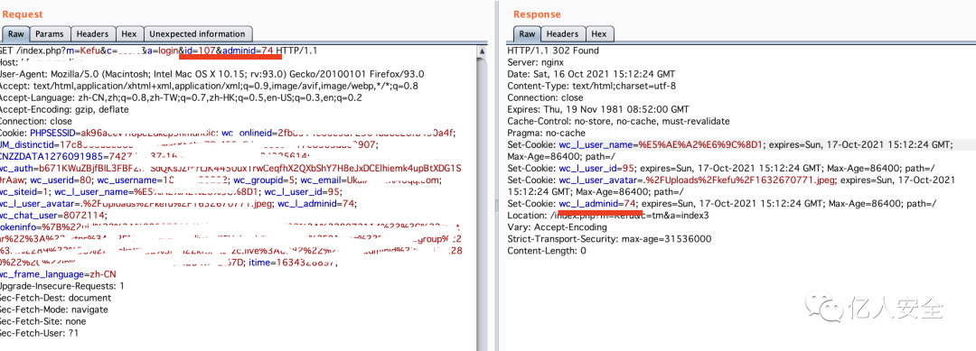Click the wc_auth cookie value line
This screenshot has width=976, height=351.
(x=230, y=169)
